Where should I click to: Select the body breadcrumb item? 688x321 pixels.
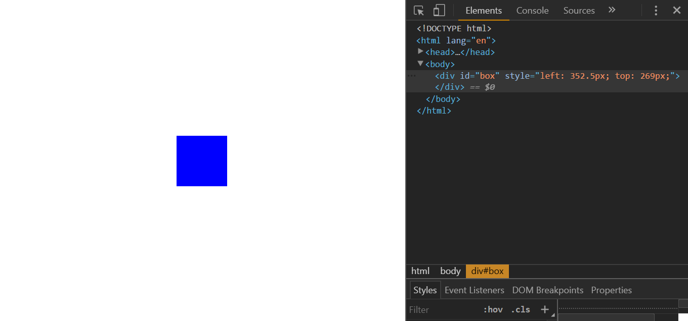[450, 271]
